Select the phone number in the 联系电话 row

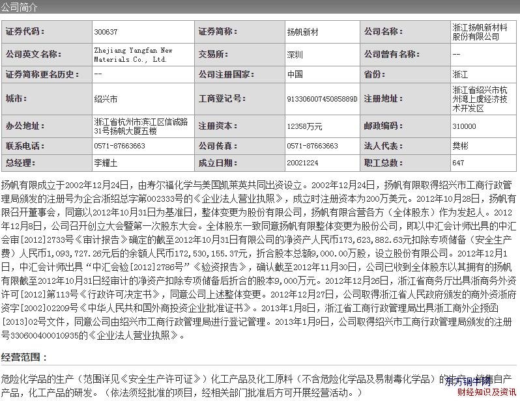(x=119, y=146)
